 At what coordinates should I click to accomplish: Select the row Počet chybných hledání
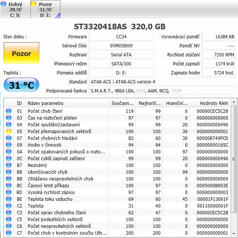[x=117, y=138]
